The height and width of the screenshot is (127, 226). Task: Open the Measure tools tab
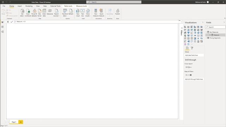(82, 6)
